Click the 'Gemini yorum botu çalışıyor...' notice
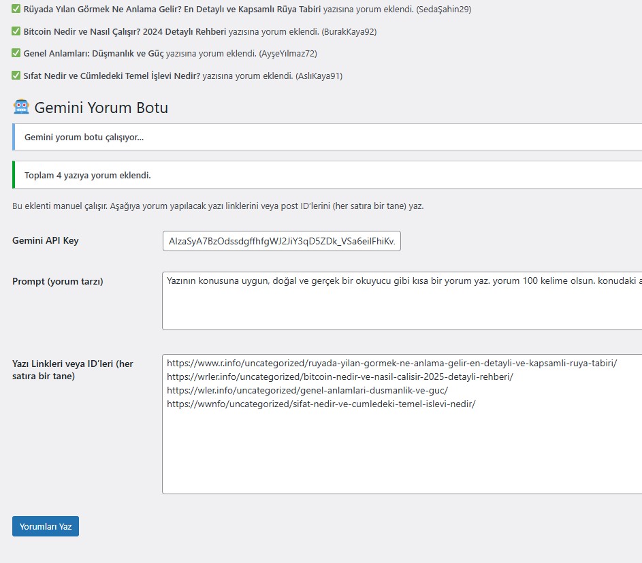 click(x=327, y=137)
